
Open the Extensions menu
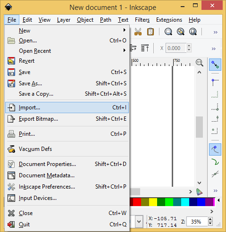169,20
